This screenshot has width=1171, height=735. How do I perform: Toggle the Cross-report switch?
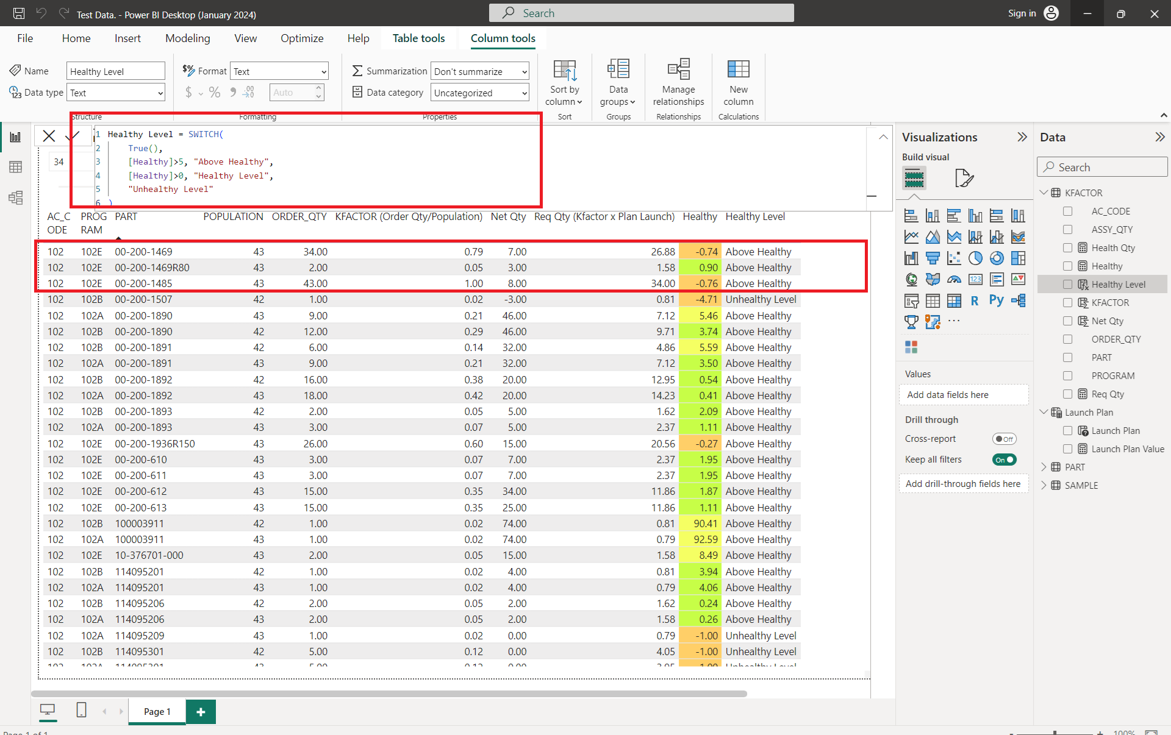point(1004,439)
